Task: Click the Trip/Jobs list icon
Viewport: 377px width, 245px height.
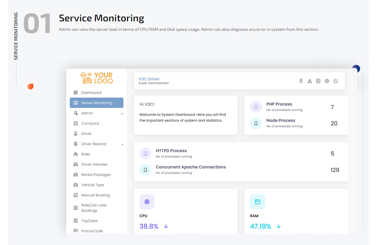Action: [75, 221]
